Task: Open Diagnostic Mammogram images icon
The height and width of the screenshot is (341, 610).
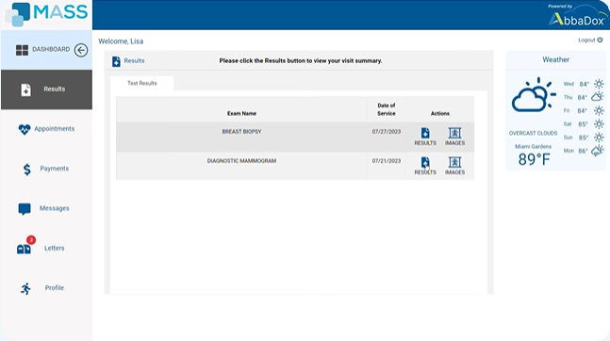Action: [x=454, y=162]
